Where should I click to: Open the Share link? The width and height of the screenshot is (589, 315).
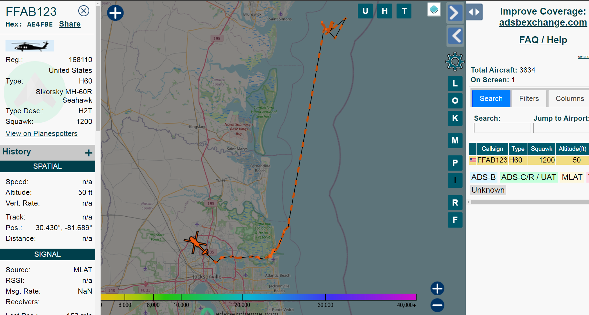pos(70,24)
